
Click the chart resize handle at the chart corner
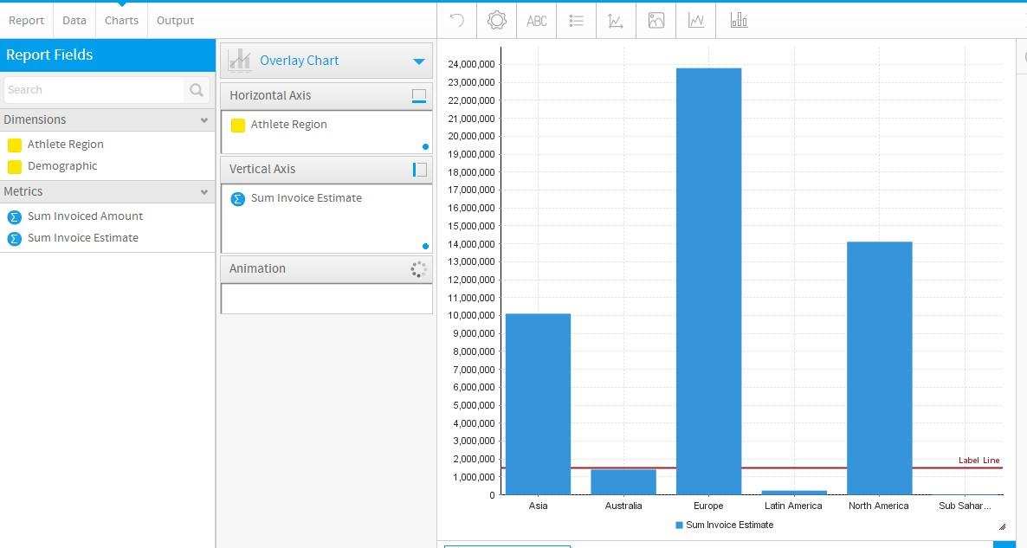(x=1002, y=526)
